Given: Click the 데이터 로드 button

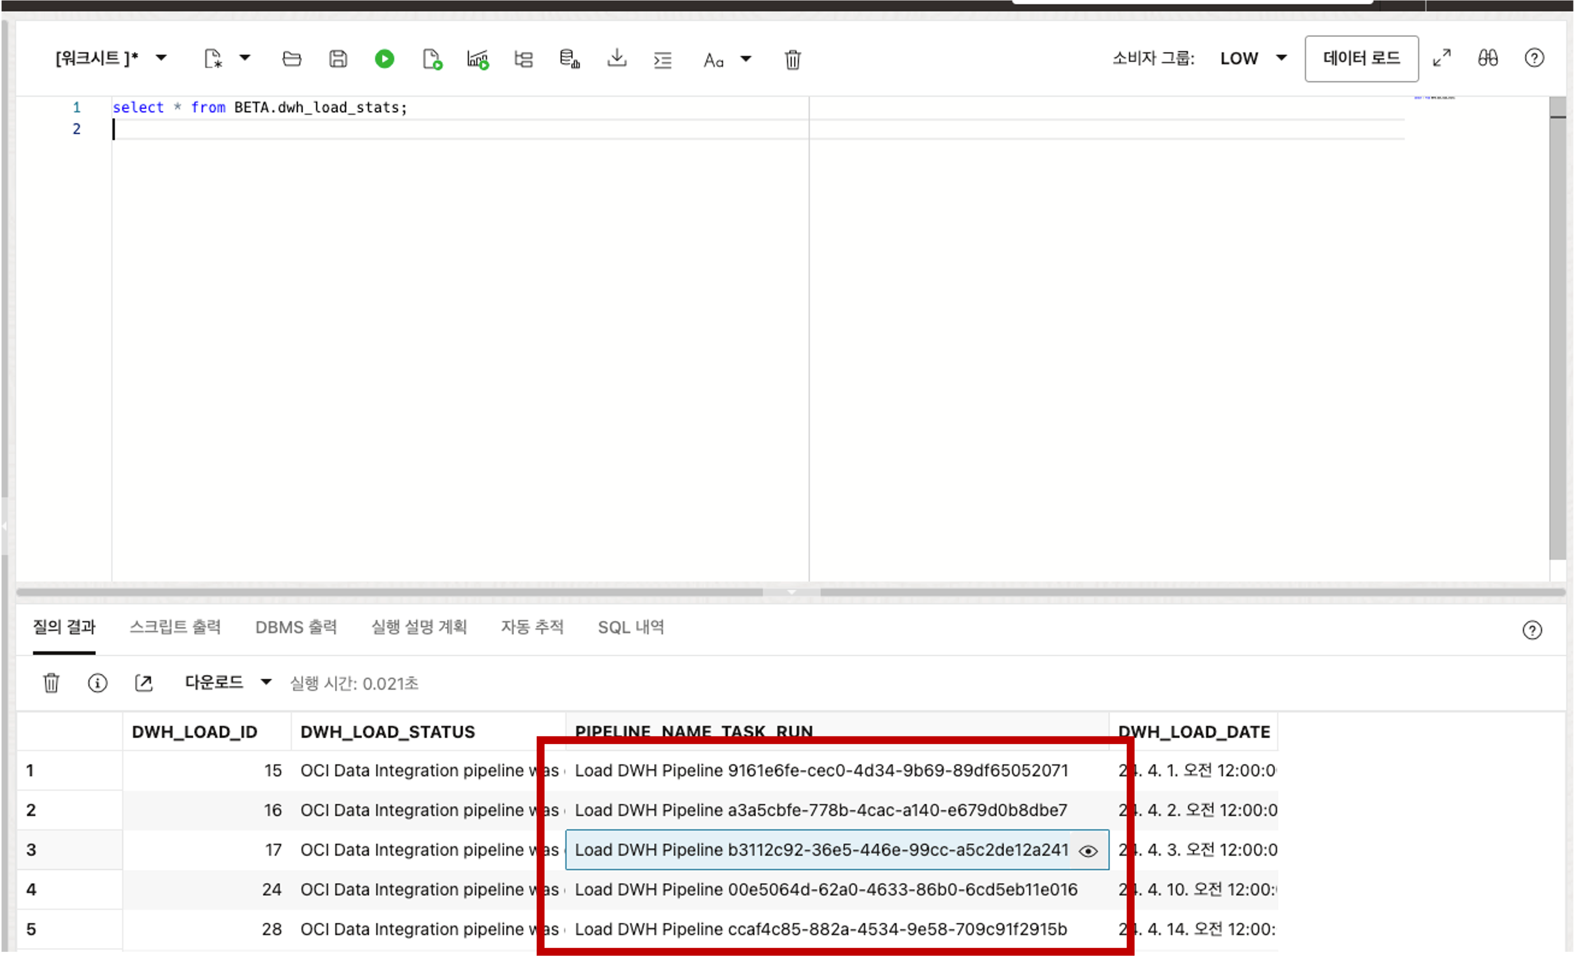Looking at the screenshot, I should click(1361, 59).
